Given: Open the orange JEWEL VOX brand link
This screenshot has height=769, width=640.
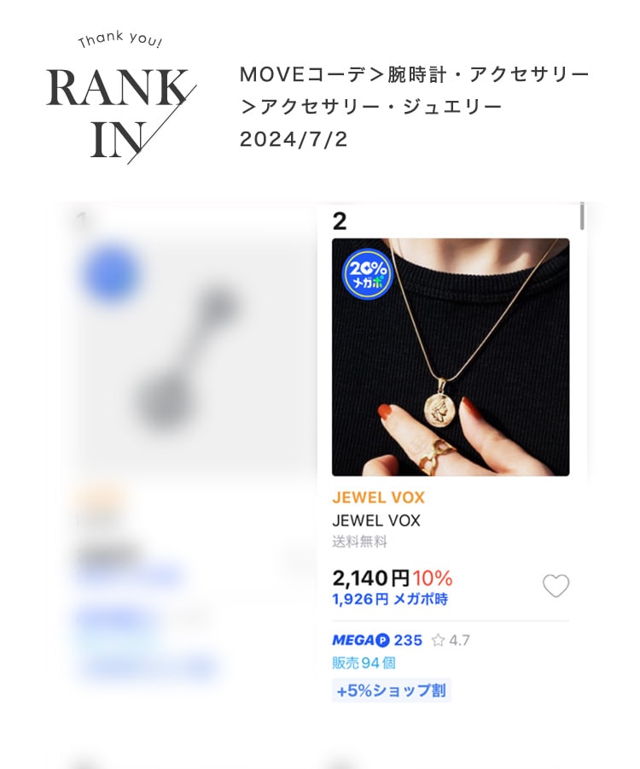Looking at the screenshot, I should pos(378,497).
